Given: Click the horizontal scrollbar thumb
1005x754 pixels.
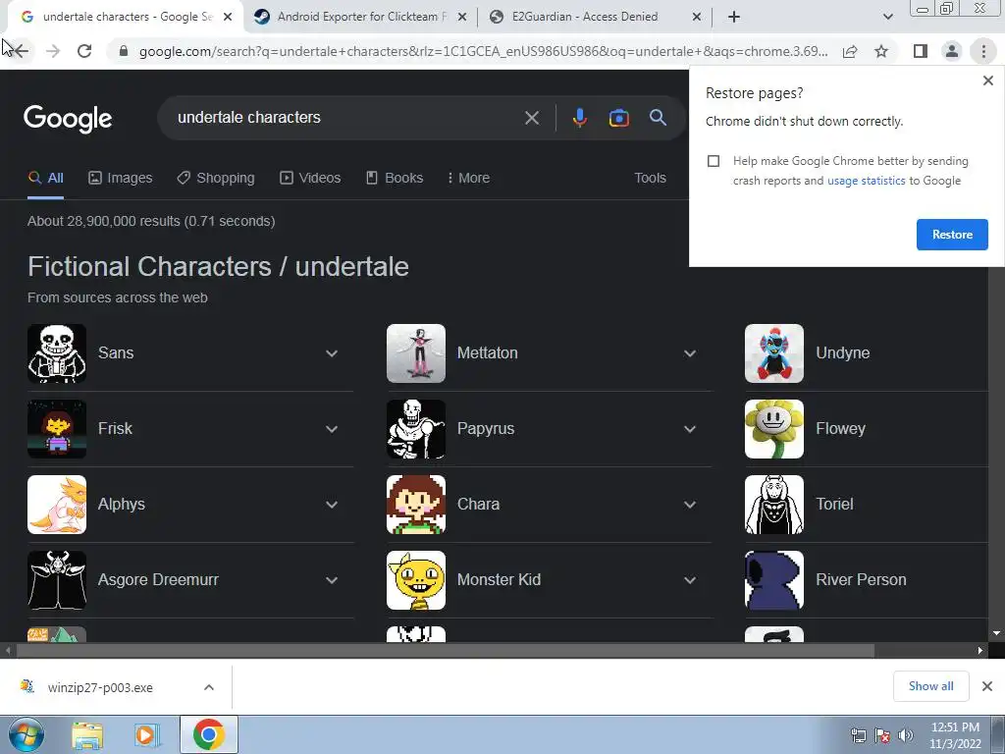Looking at the screenshot, I should click(x=445, y=650).
